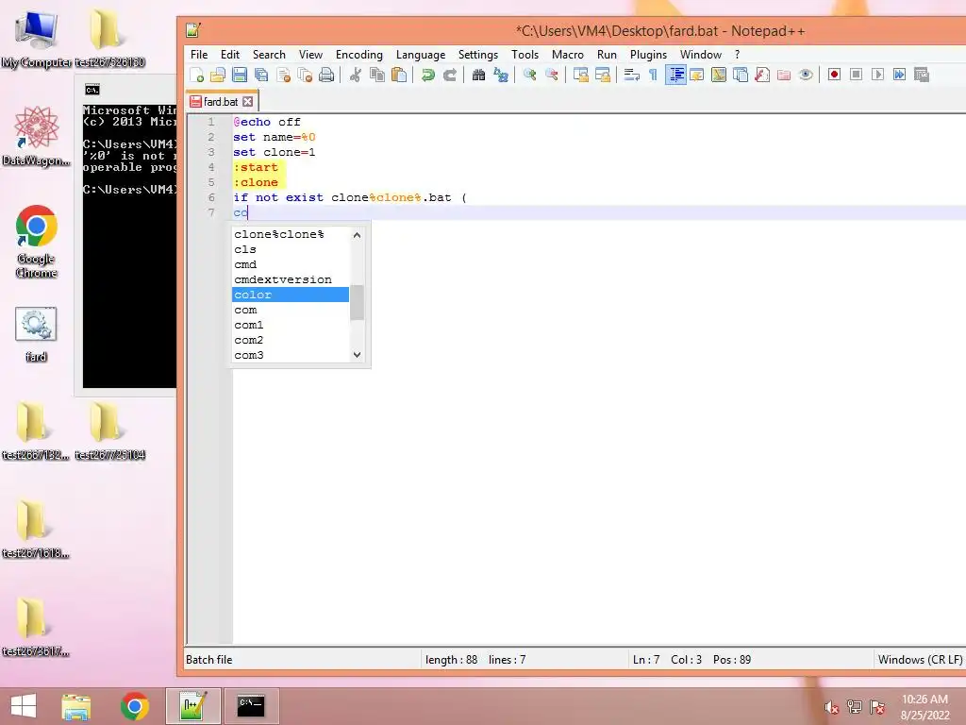The width and height of the screenshot is (966, 725).
Task: Choose cls from autocomplete list
Action: [x=291, y=249]
